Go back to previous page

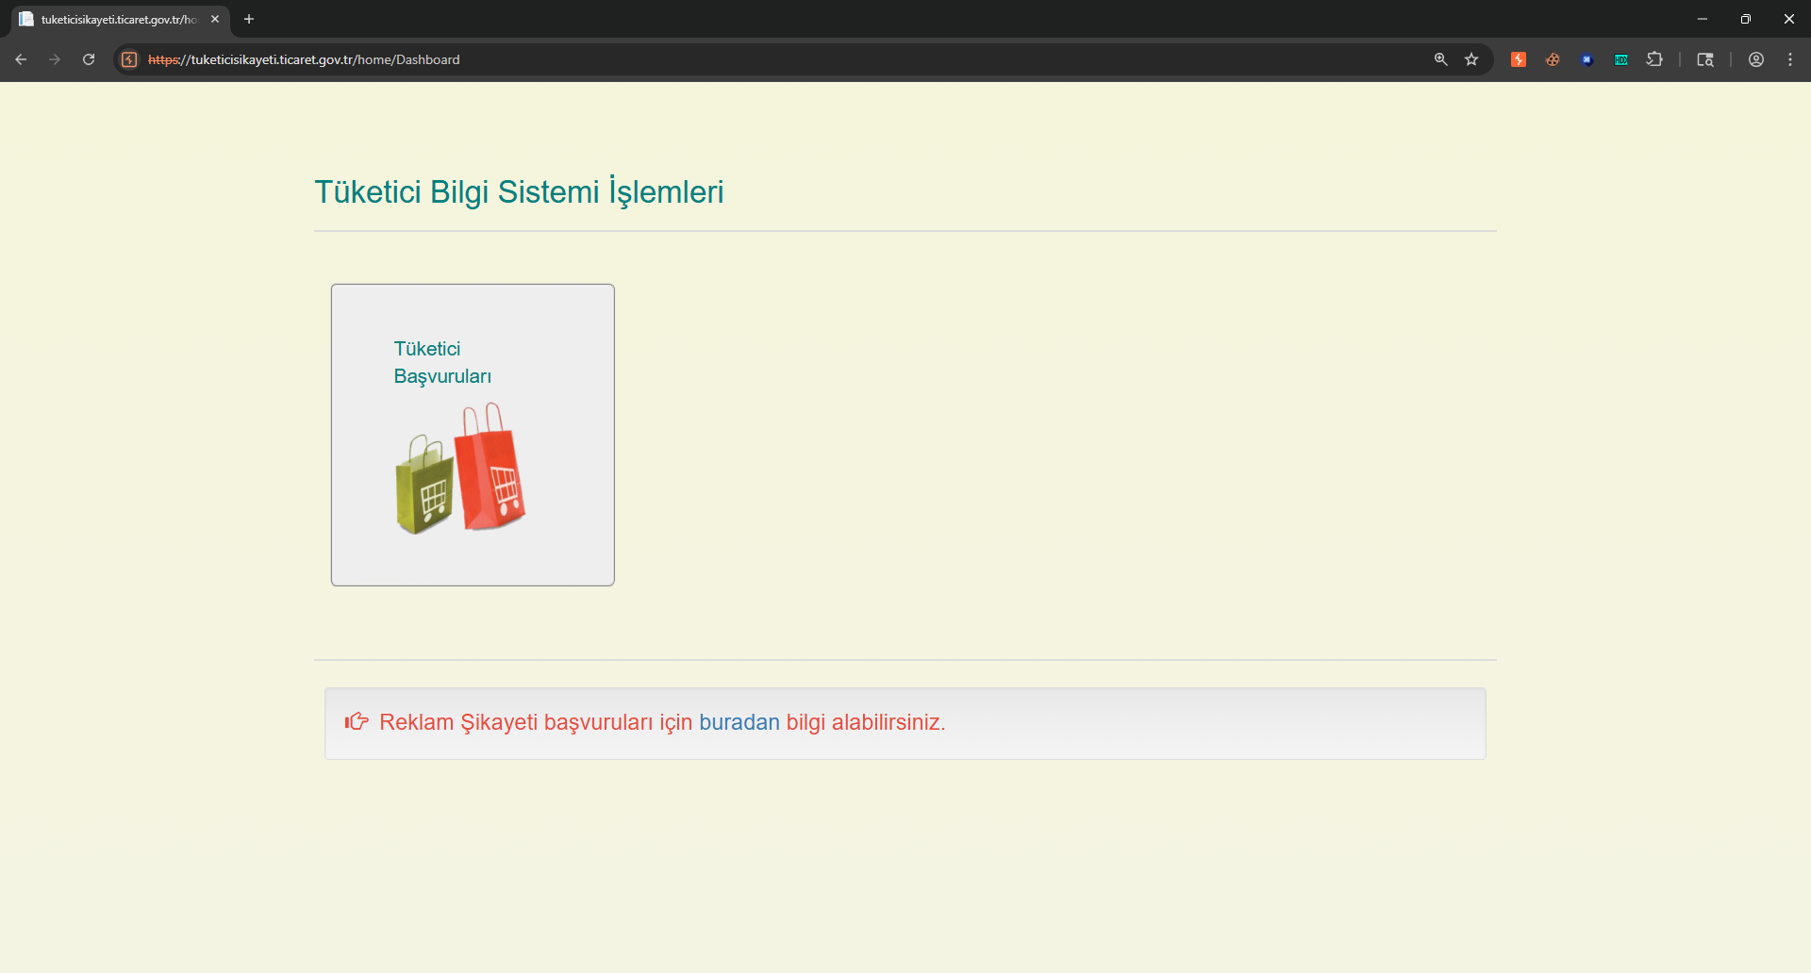coord(21,59)
